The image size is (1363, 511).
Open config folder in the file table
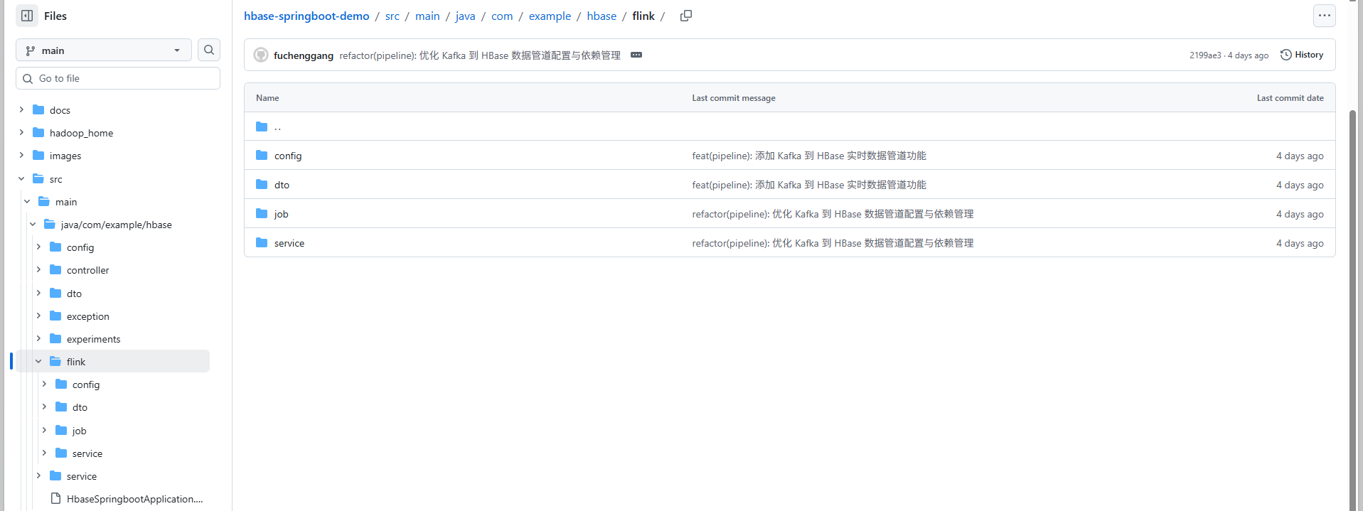coord(288,156)
